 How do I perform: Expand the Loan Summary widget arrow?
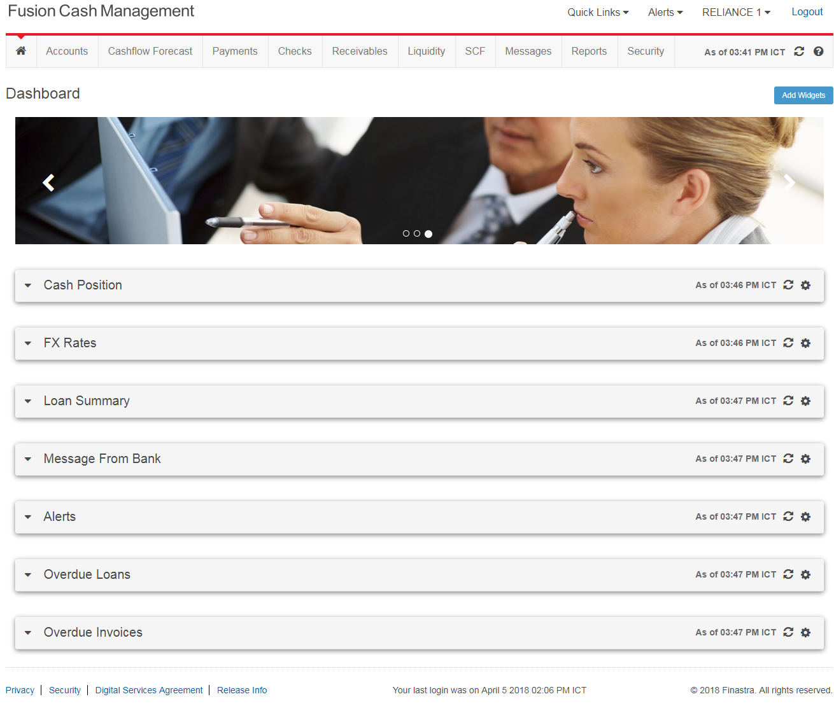[x=28, y=401]
